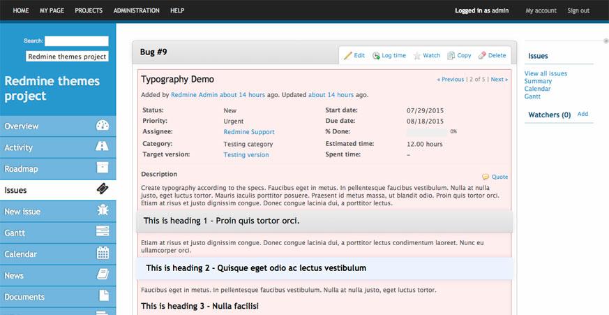The height and width of the screenshot is (315, 609).
Task: Sign out of Redmine
Action: click(578, 10)
